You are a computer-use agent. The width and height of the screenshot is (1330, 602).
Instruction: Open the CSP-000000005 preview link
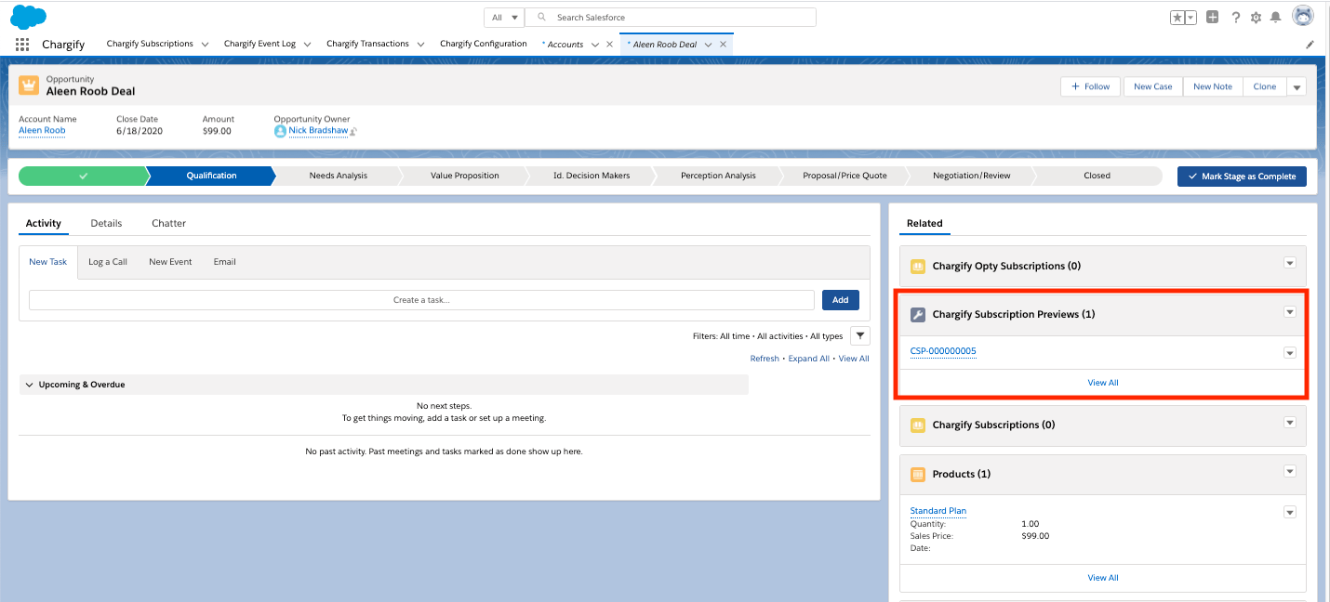click(x=943, y=351)
